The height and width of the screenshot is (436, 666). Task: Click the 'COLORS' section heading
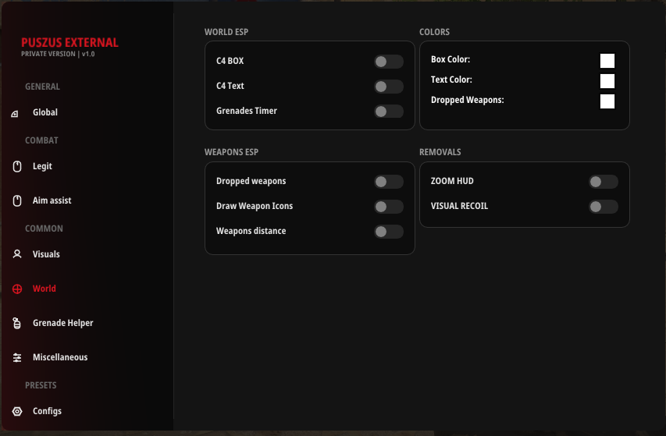point(434,32)
